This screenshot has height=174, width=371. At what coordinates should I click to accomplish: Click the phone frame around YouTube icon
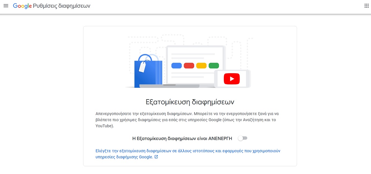click(232, 79)
